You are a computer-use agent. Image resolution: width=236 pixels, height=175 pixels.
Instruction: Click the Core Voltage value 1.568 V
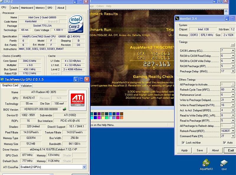point(58,30)
